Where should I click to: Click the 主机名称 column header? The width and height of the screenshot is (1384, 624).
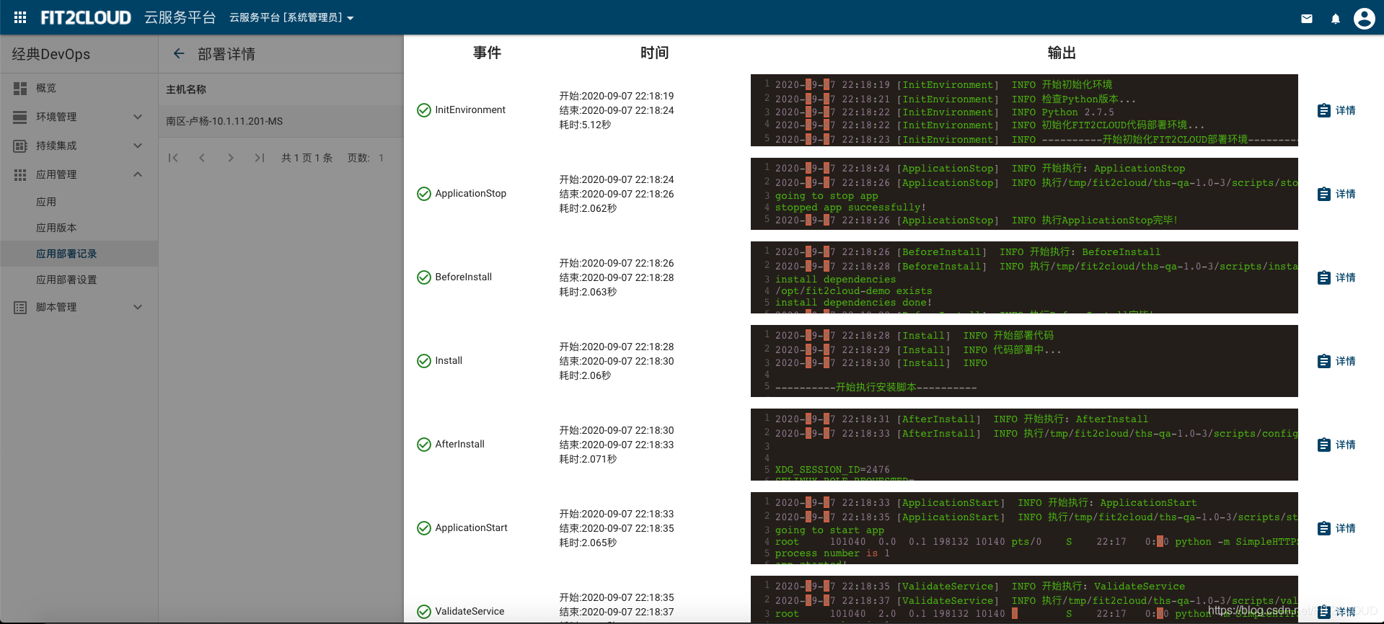click(x=186, y=89)
